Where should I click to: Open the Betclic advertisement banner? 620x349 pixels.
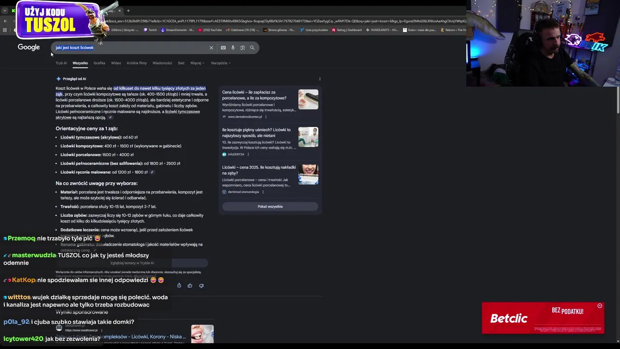tap(542, 318)
